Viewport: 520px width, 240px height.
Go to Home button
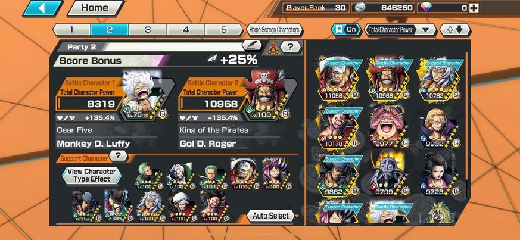point(96,8)
